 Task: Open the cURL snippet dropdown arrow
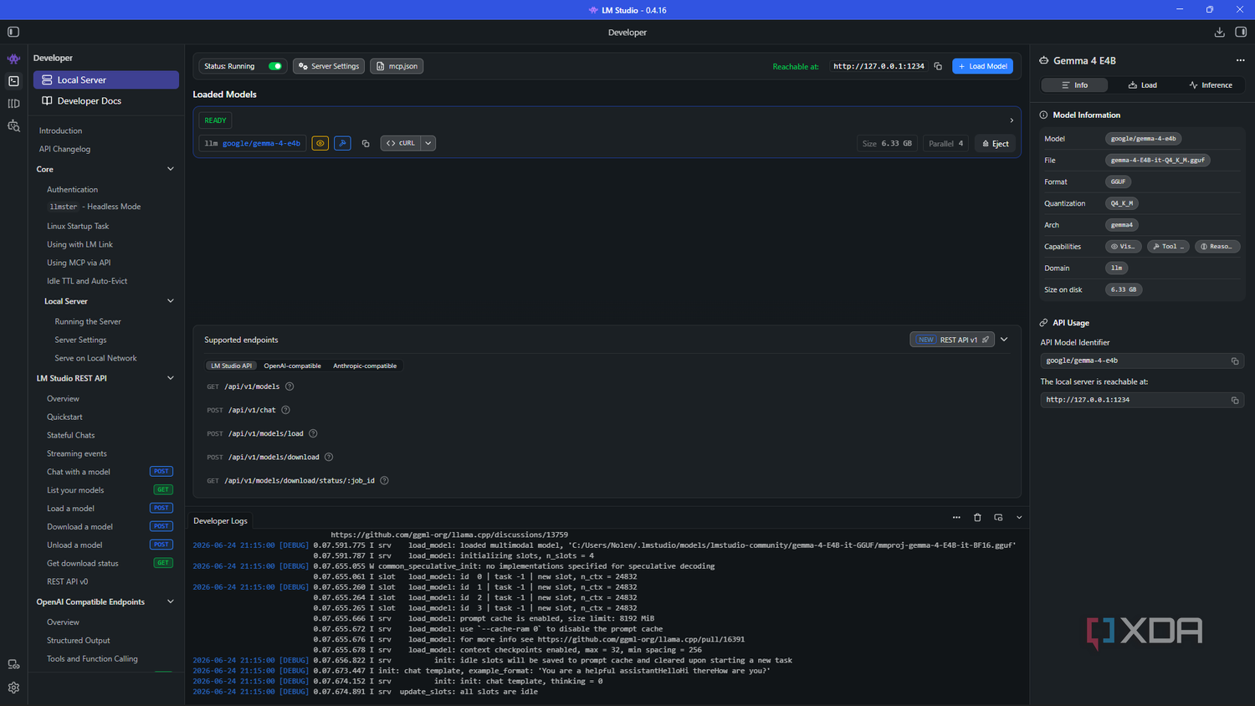428,143
